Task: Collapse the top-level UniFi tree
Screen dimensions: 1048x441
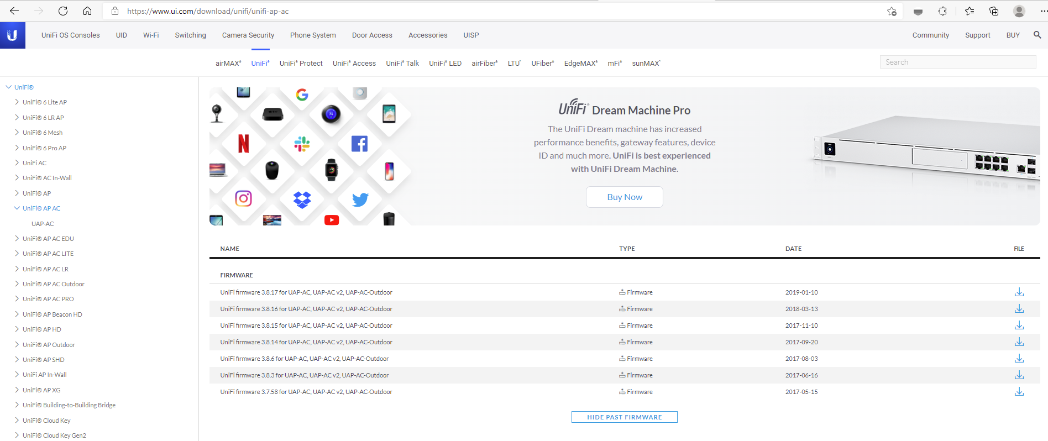Action: pos(8,87)
